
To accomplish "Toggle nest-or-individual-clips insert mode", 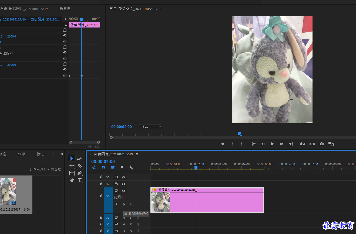I will [x=94, y=167].
